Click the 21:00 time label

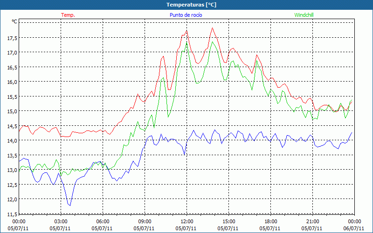[312, 222]
